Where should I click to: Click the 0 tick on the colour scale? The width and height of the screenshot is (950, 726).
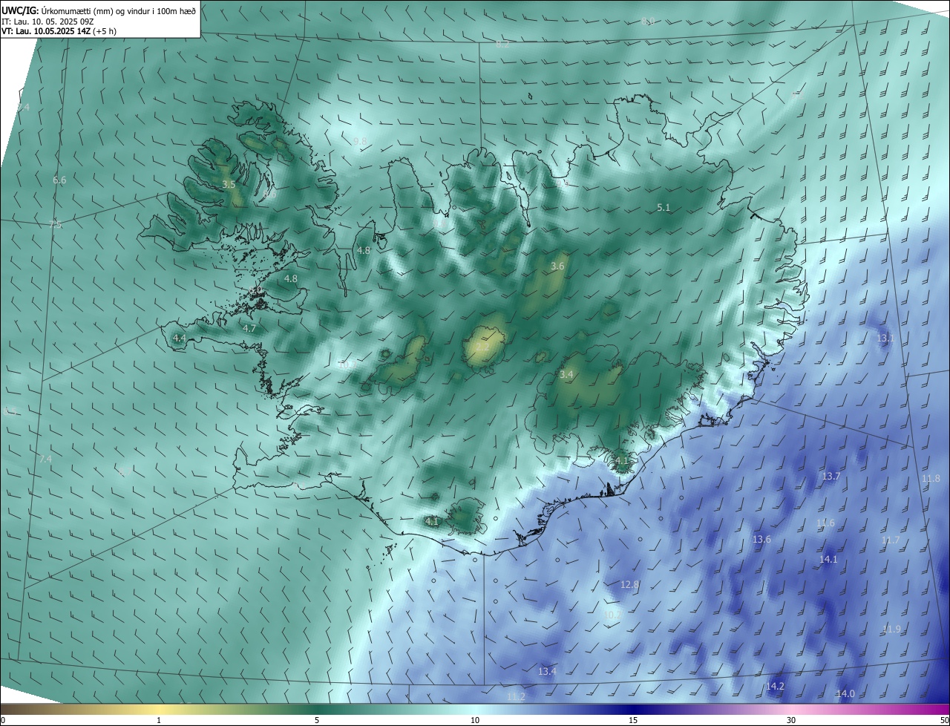tap(3, 720)
